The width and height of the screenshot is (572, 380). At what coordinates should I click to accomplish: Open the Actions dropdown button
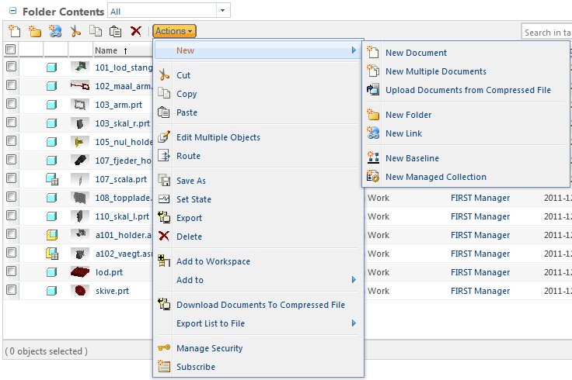pos(174,31)
